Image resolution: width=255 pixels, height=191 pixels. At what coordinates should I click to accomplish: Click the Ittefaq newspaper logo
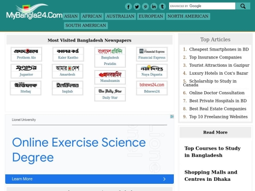coord(25,85)
